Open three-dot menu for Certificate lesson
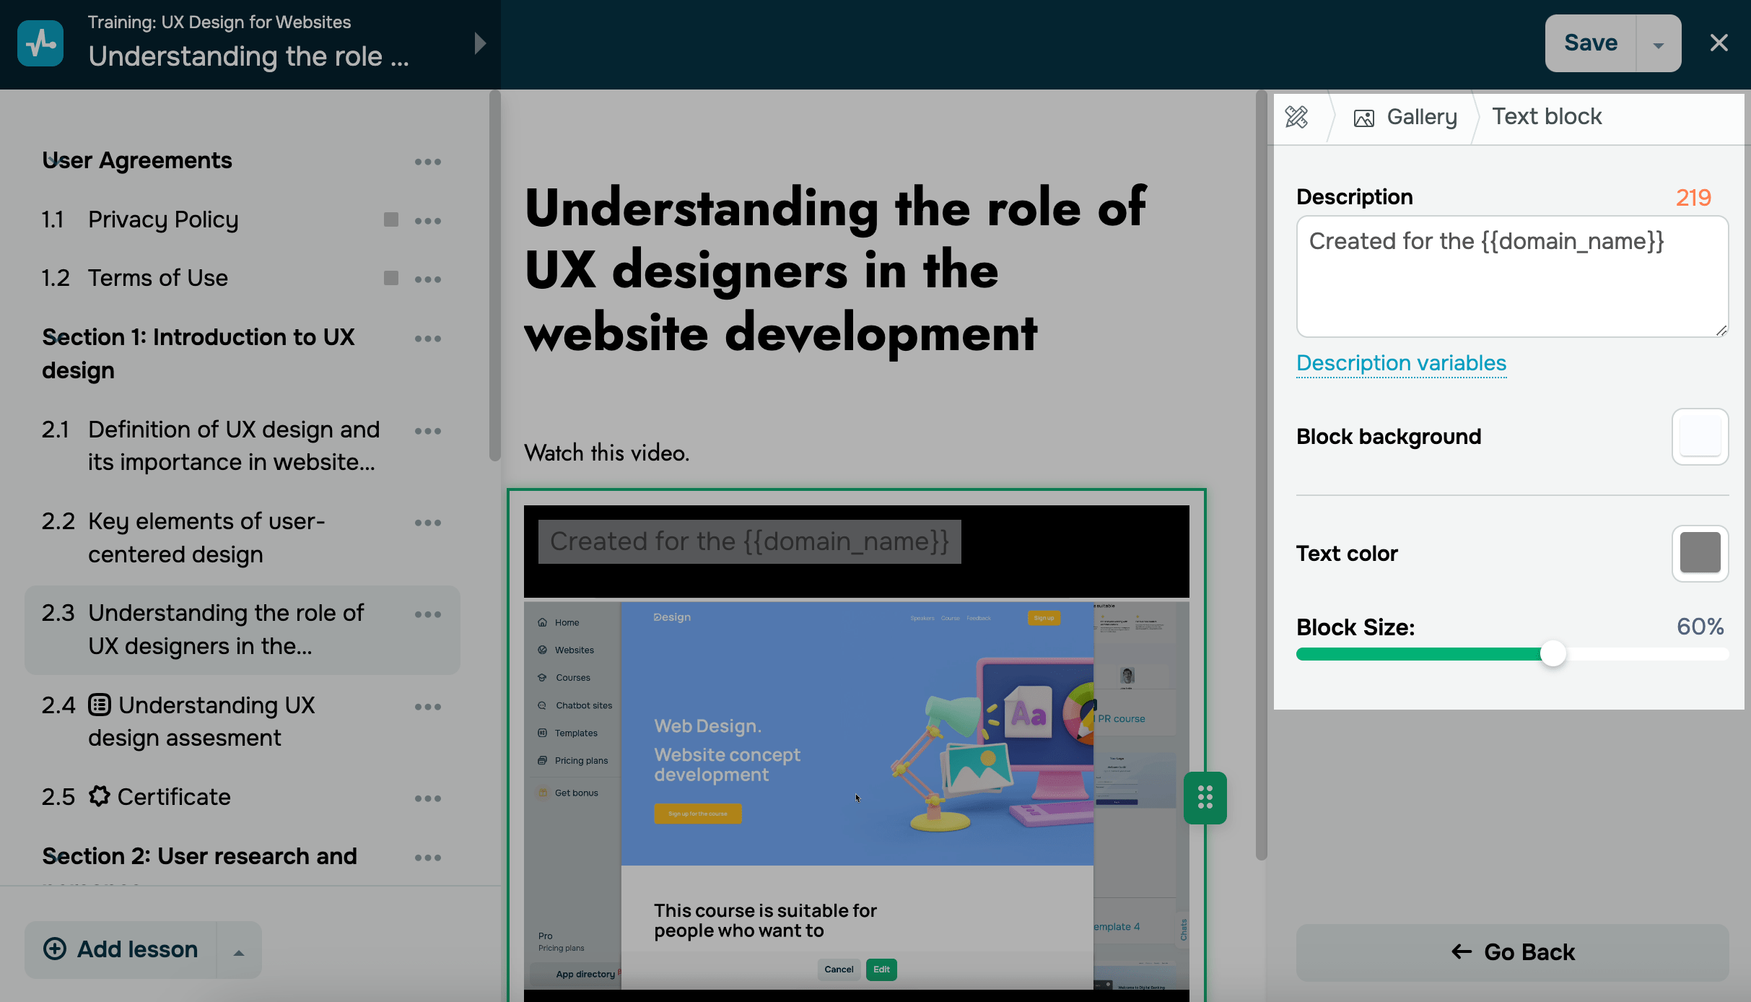This screenshot has width=1751, height=1002. point(428,798)
